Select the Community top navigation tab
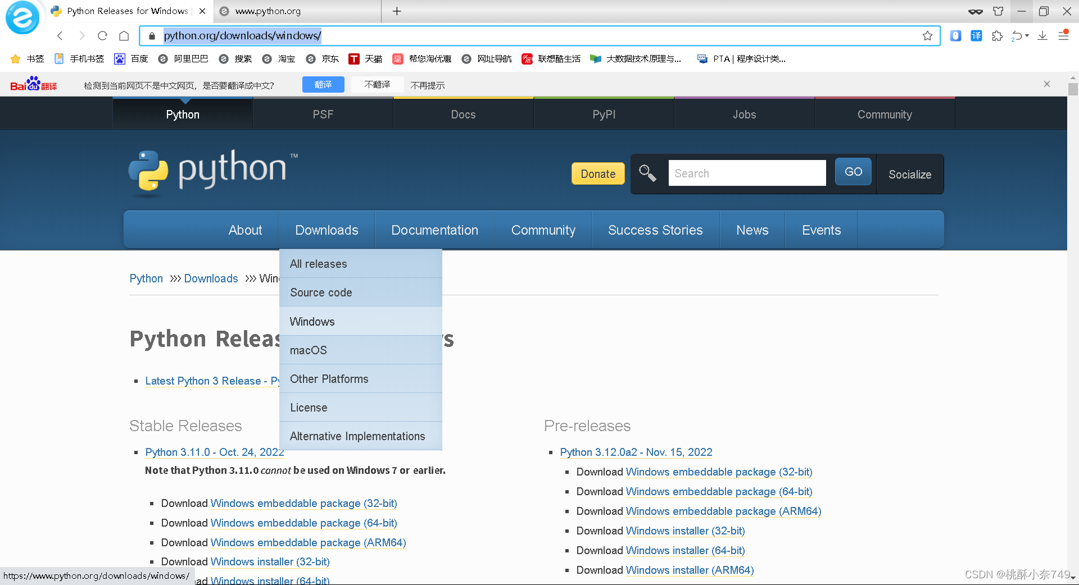 [x=885, y=115]
